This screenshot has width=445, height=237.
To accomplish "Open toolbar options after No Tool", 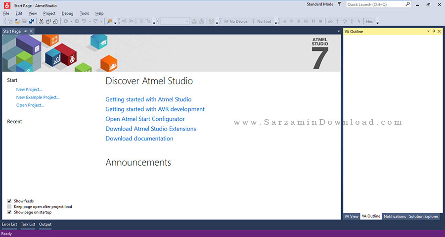I will (x=275, y=22).
